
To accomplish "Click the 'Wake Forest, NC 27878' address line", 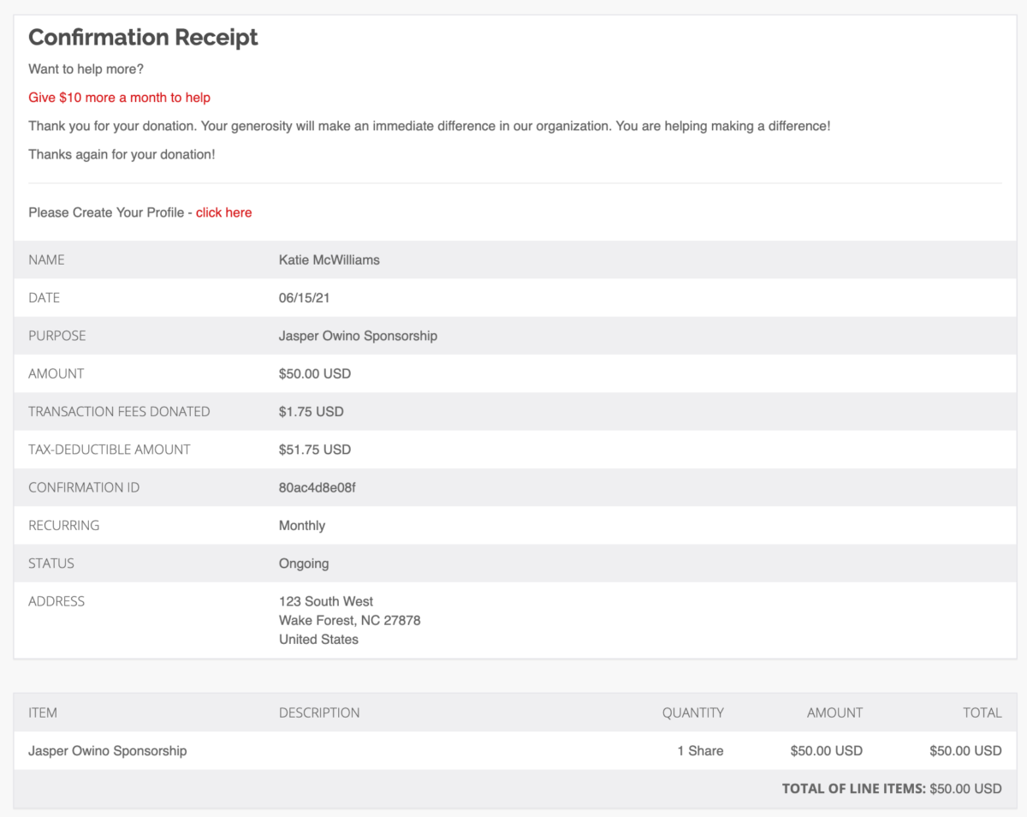I will [x=348, y=620].
